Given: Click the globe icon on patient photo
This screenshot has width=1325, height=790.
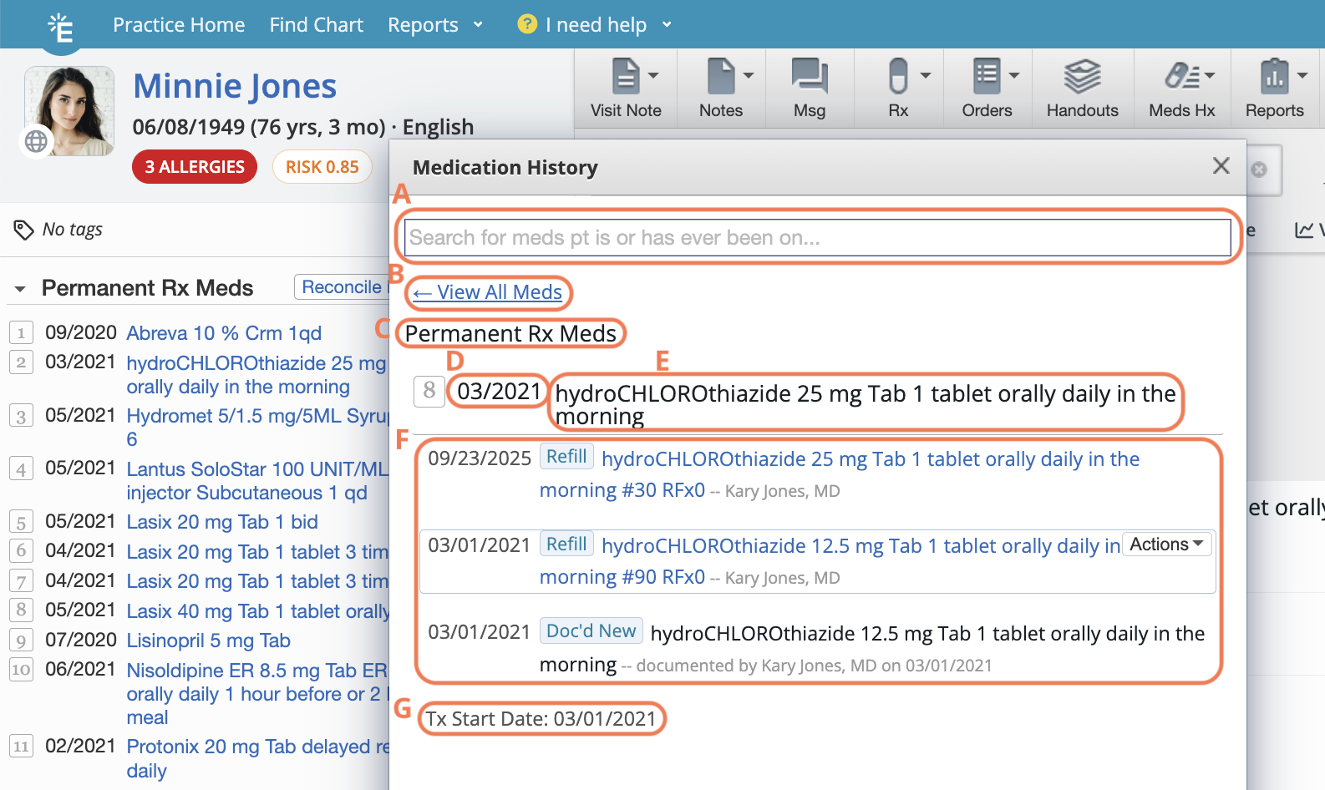Looking at the screenshot, I should [x=36, y=141].
